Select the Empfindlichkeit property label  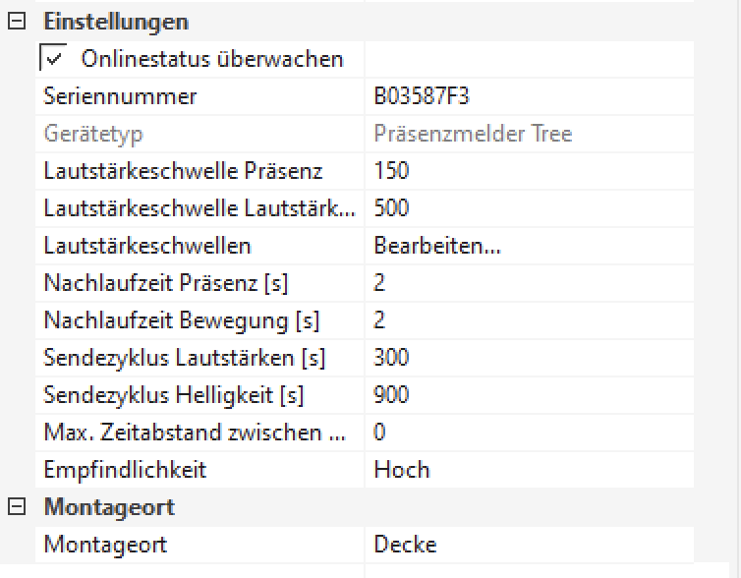pyautogui.click(x=125, y=470)
